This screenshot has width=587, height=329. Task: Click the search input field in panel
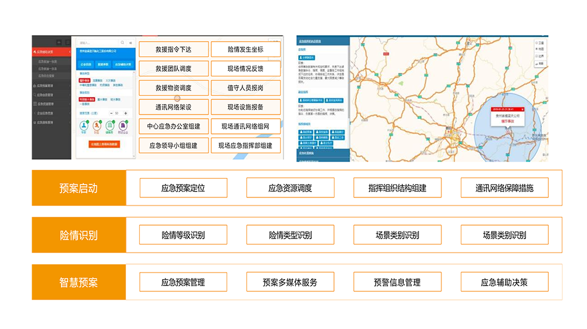pyautogui.click(x=97, y=43)
